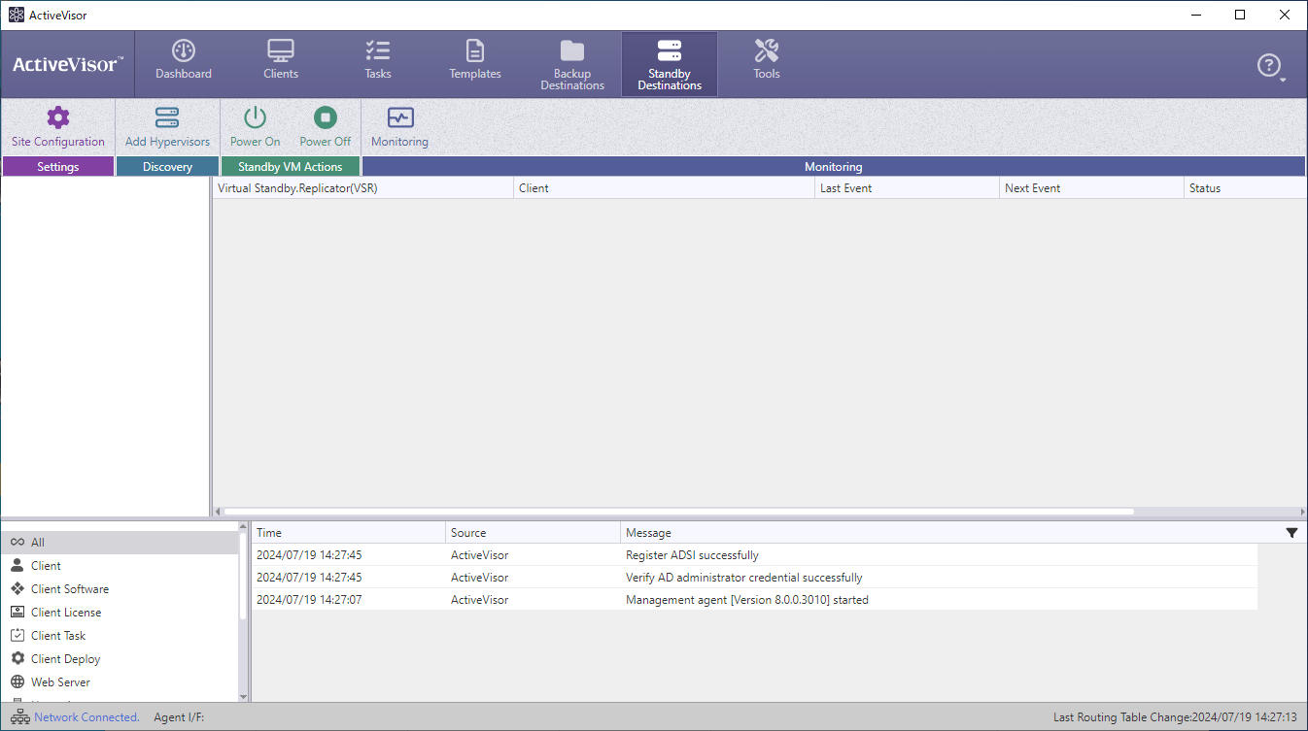Sort by the Client column header
This screenshot has width=1308, height=731.
pyautogui.click(x=664, y=188)
